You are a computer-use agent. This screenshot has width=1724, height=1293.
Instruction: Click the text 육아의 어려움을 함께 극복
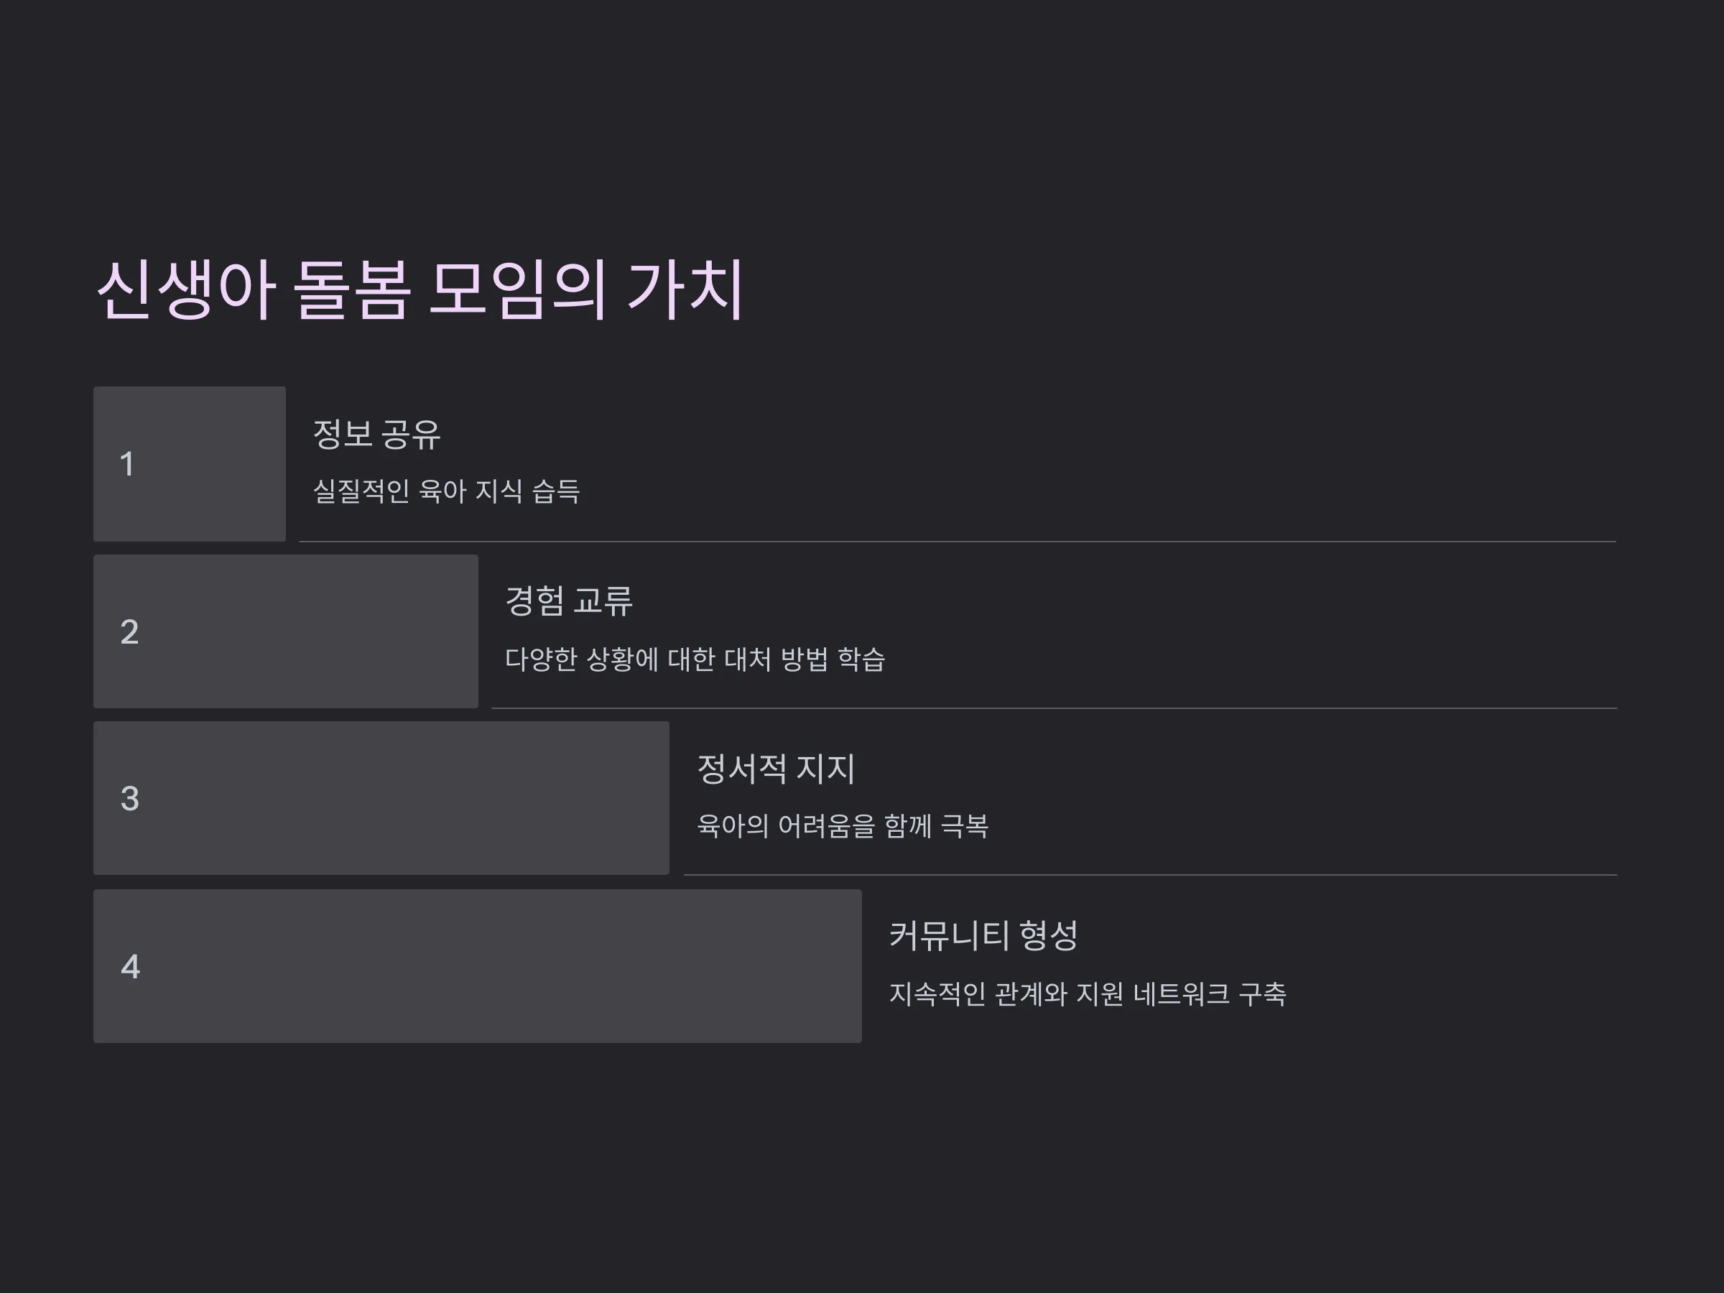pyautogui.click(x=843, y=826)
